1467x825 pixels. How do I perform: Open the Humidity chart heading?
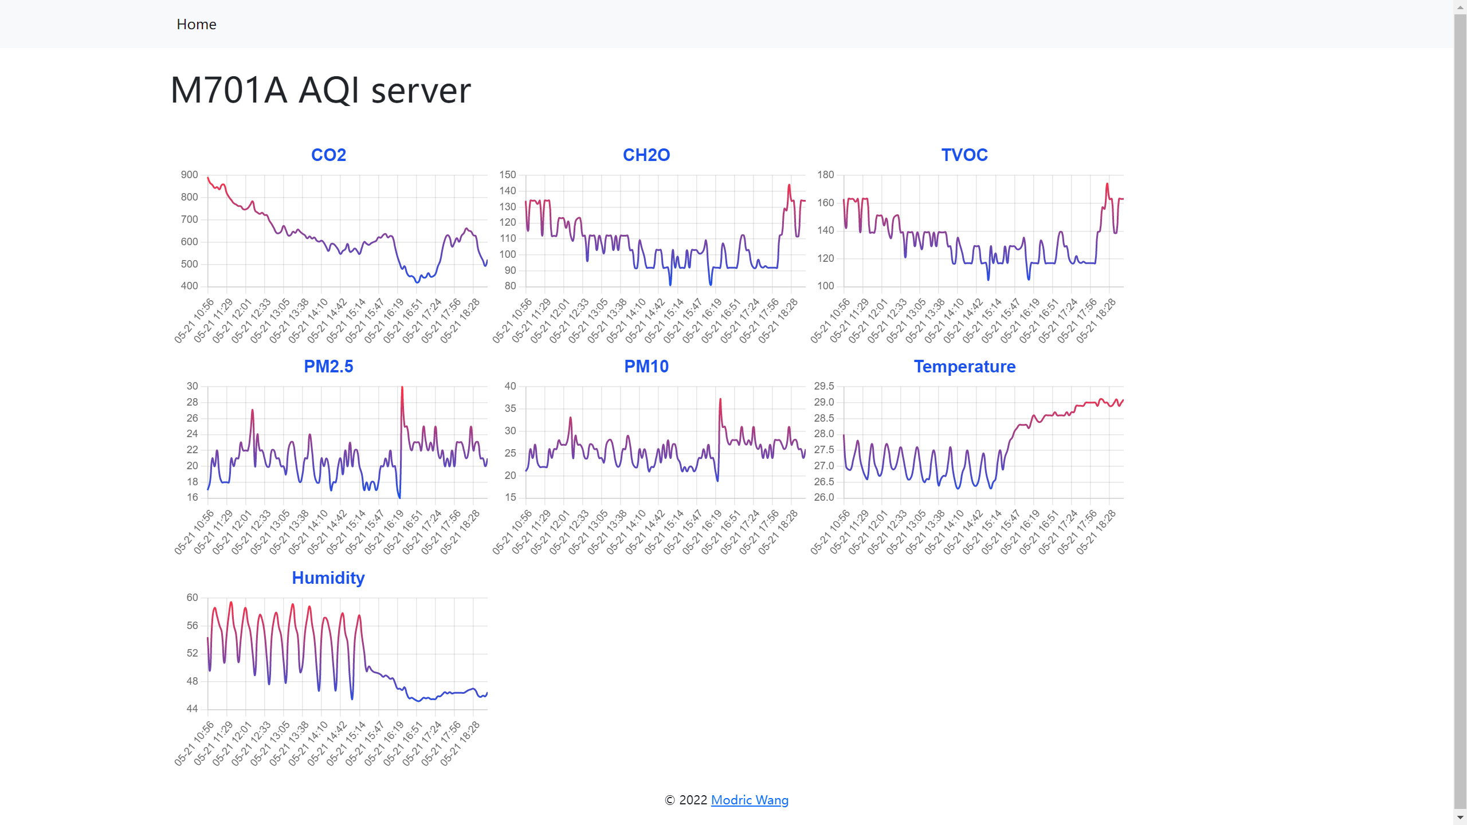point(328,577)
